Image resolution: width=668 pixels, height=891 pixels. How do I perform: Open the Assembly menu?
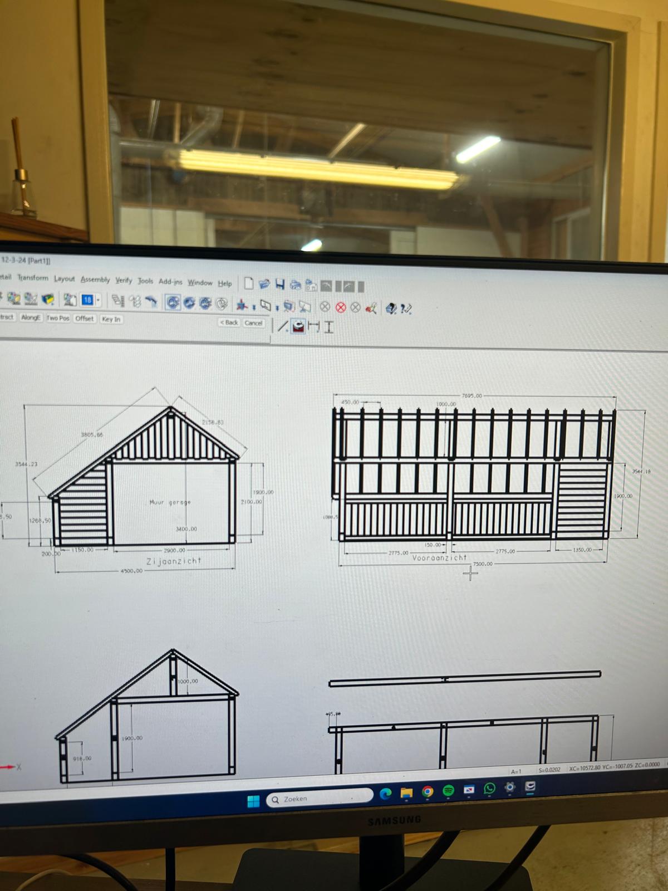[95, 280]
